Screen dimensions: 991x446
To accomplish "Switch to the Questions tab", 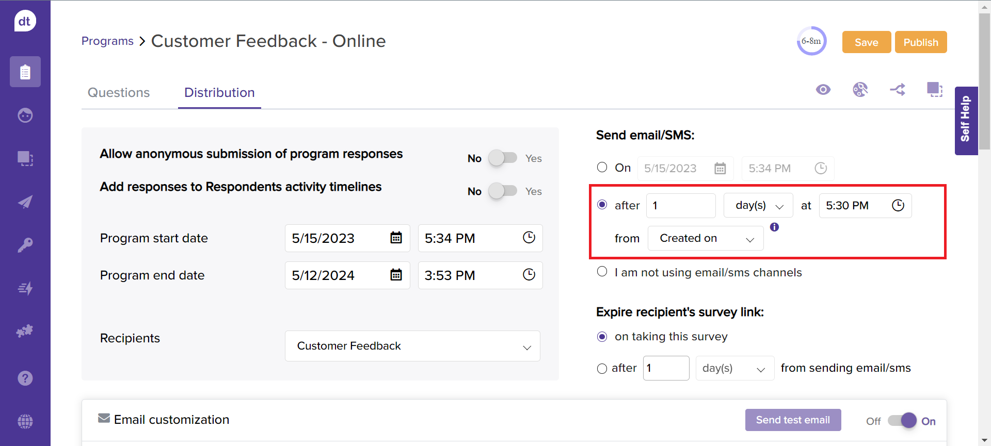I will coord(119,93).
